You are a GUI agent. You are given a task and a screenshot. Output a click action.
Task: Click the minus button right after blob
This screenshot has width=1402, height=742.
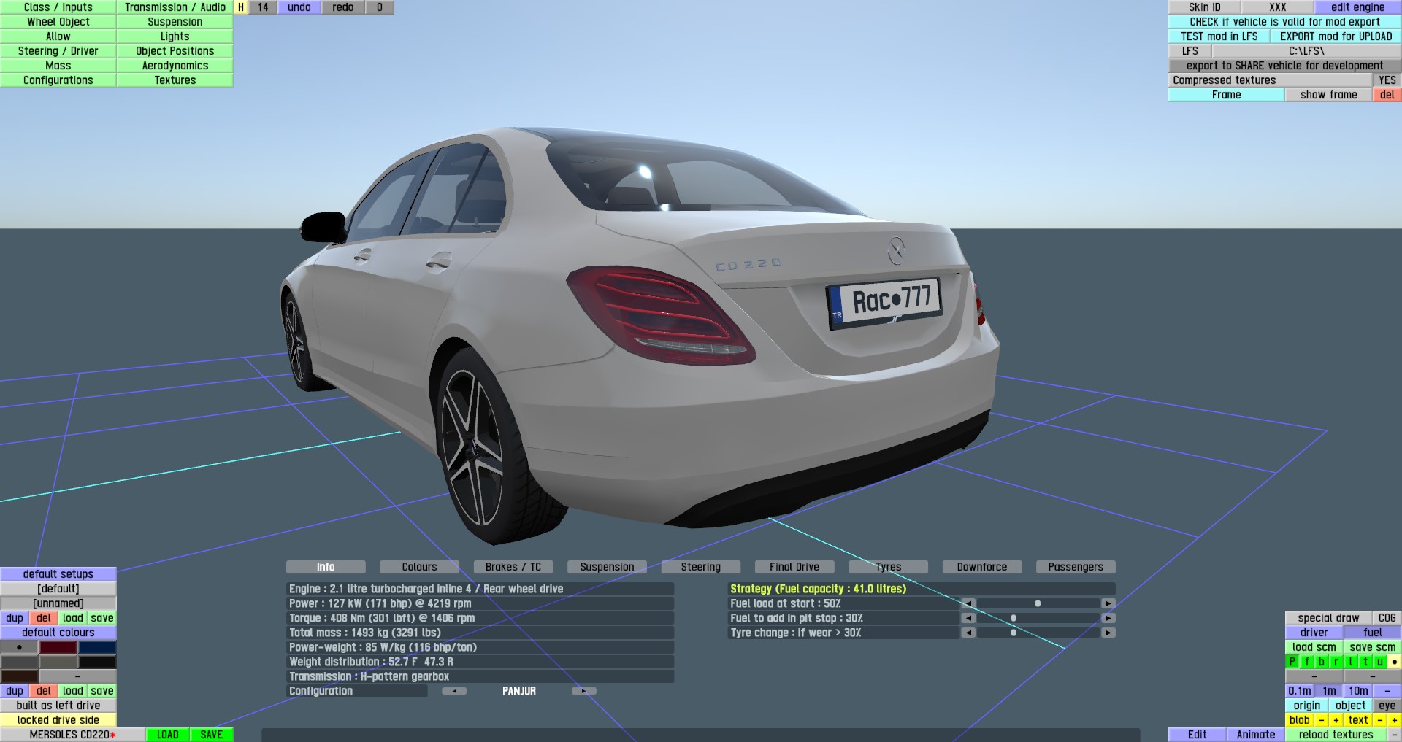coord(1321,720)
